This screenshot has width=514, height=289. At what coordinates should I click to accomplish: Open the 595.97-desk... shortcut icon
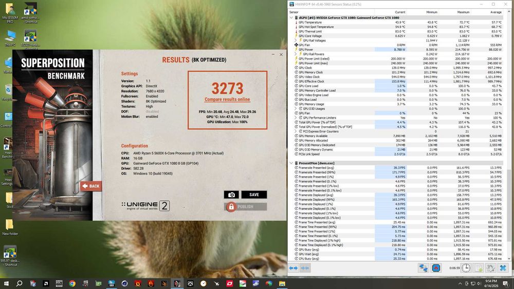coord(10,256)
